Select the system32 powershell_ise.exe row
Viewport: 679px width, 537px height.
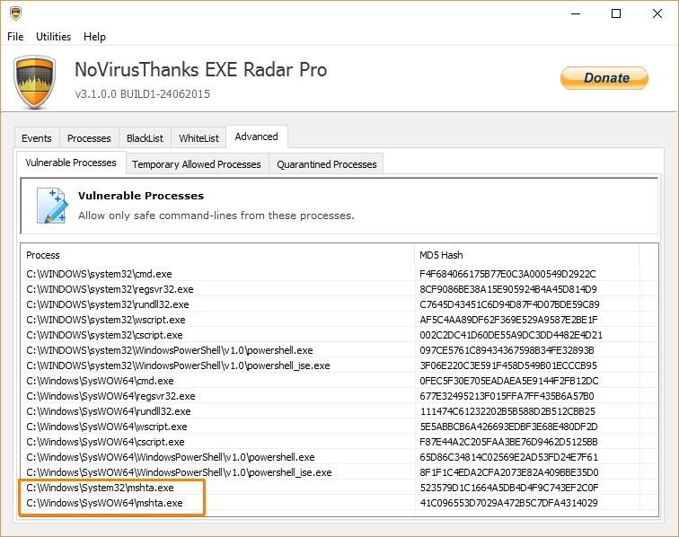coord(339,365)
